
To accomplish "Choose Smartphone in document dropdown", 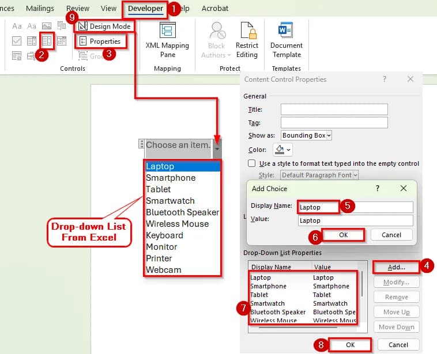I will pyautogui.click(x=183, y=177).
